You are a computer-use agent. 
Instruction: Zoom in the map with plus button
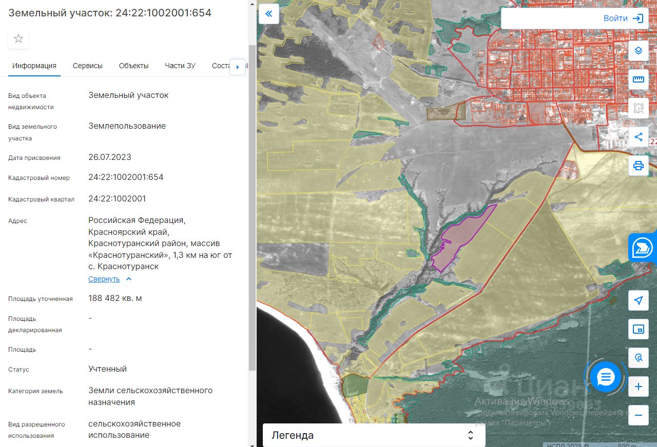tap(639, 387)
